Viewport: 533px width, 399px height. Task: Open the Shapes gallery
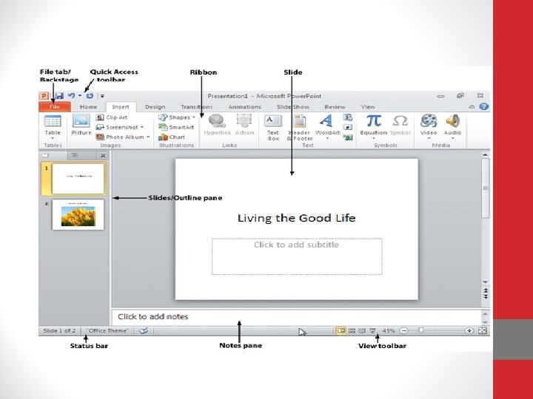(177, 117)
